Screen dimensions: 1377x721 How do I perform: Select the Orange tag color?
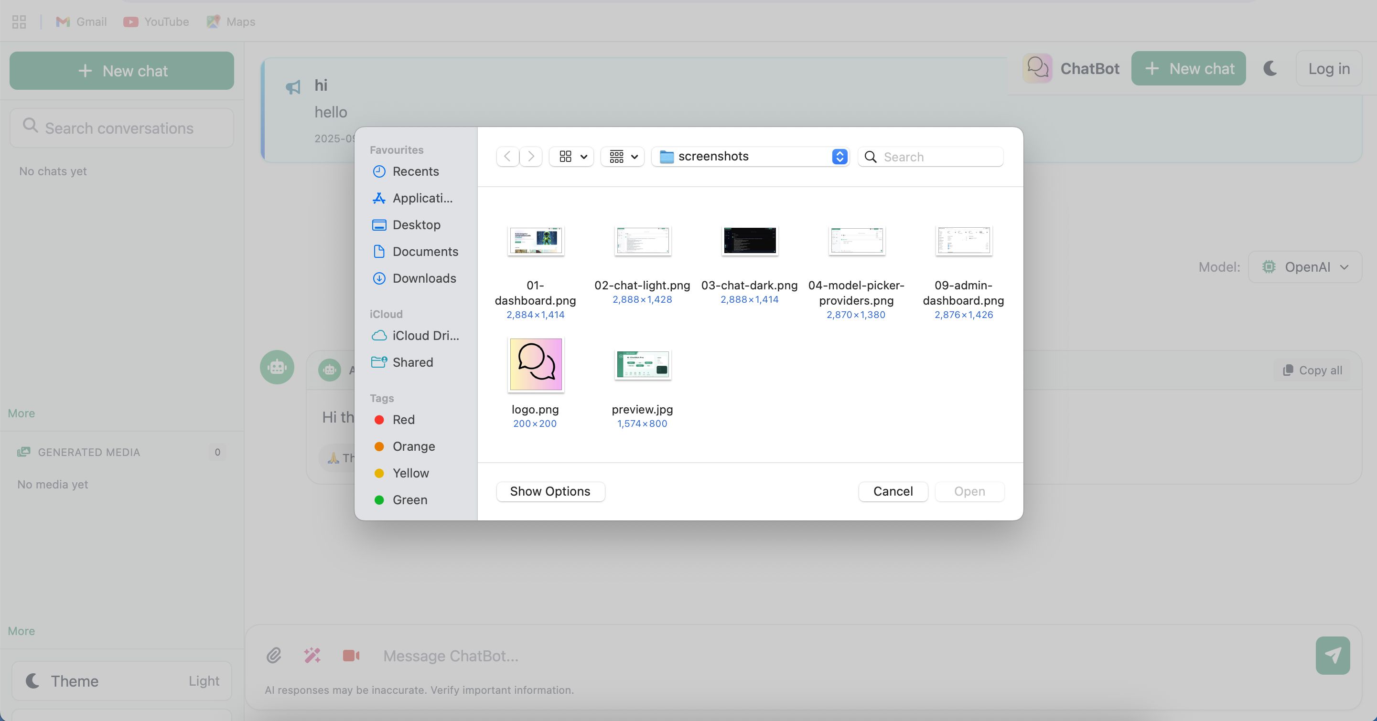413,446
